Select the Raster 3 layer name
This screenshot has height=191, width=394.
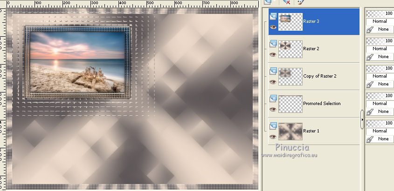click(311, 21)
